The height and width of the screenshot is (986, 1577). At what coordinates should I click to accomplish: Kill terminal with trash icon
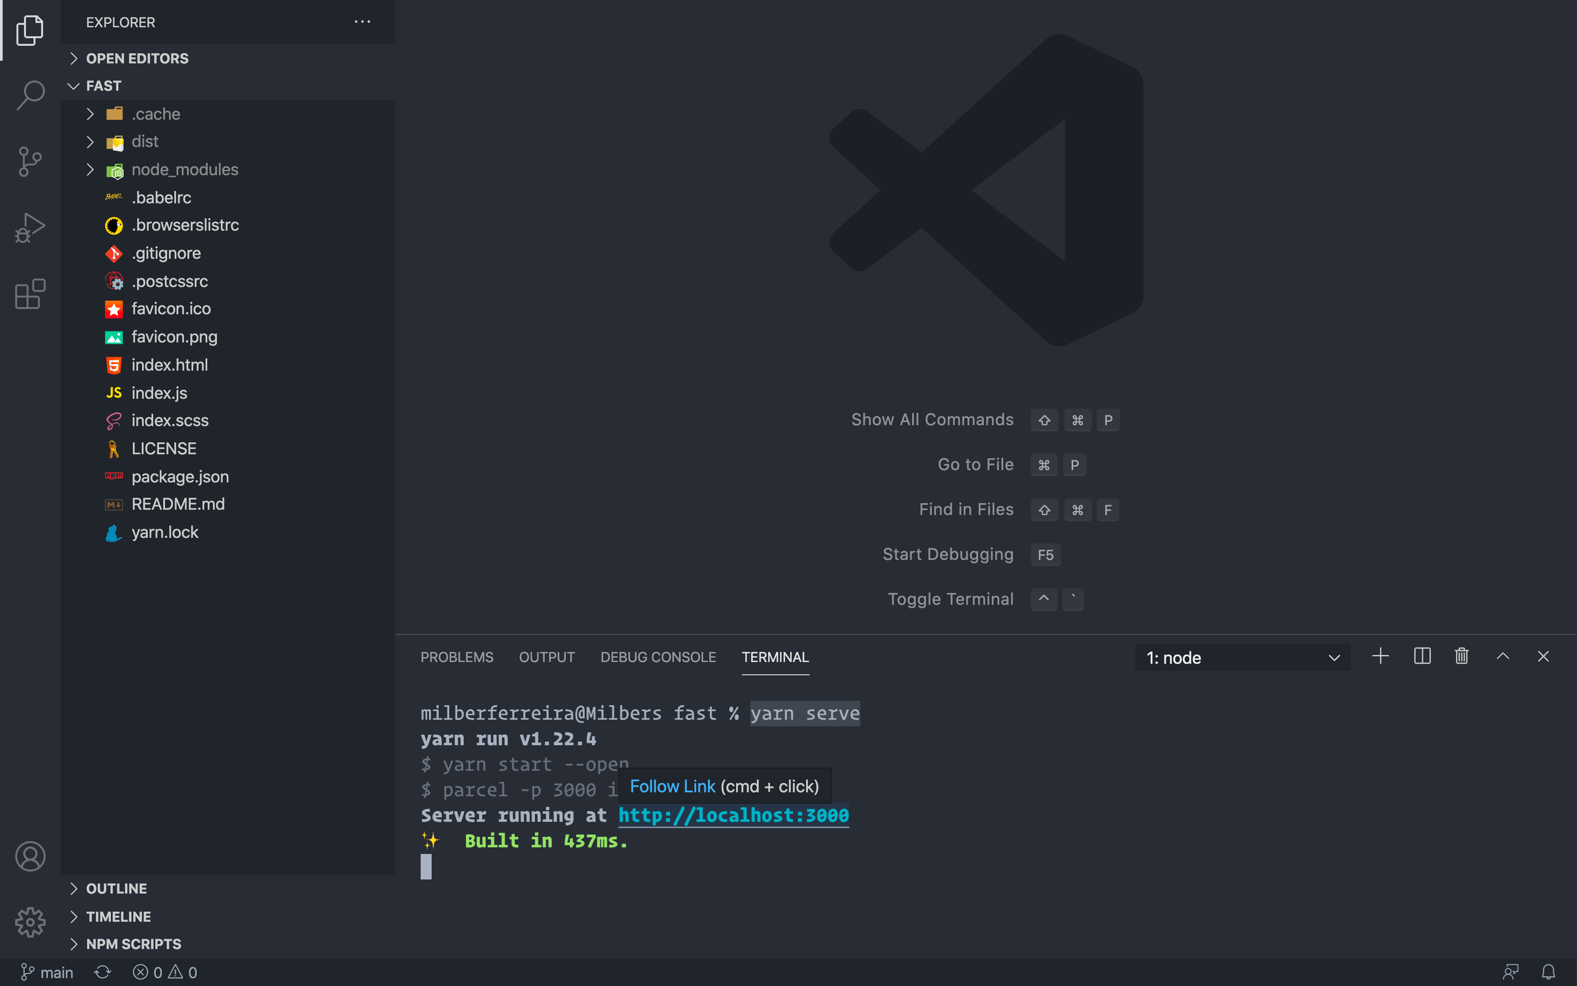pyautogui.click(x=1462, y=656)
